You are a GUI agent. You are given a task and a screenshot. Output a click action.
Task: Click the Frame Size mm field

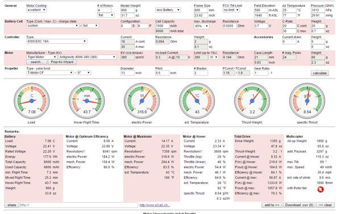(x=201, y=10)
